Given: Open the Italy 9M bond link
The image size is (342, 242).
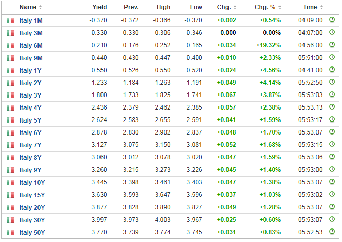Looking at the screenshot, I should coord(31,58).
